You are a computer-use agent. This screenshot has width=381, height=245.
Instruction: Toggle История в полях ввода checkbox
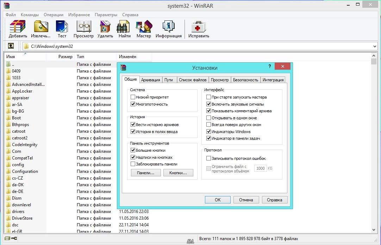pos(133,132)
